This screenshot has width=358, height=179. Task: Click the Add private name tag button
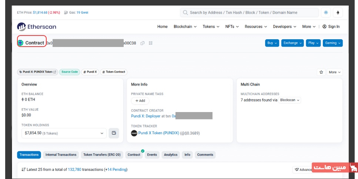pyautogui.click(x=140, y=101)
